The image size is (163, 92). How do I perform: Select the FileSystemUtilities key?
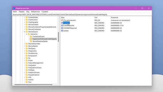[x=35, y=68]
